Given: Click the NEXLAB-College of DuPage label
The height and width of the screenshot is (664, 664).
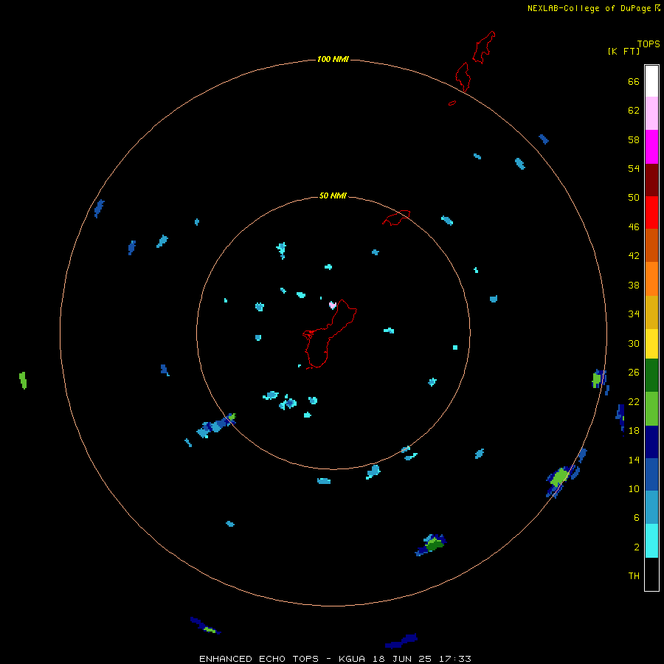Looking at the screenshot, I should pos(589,8).
